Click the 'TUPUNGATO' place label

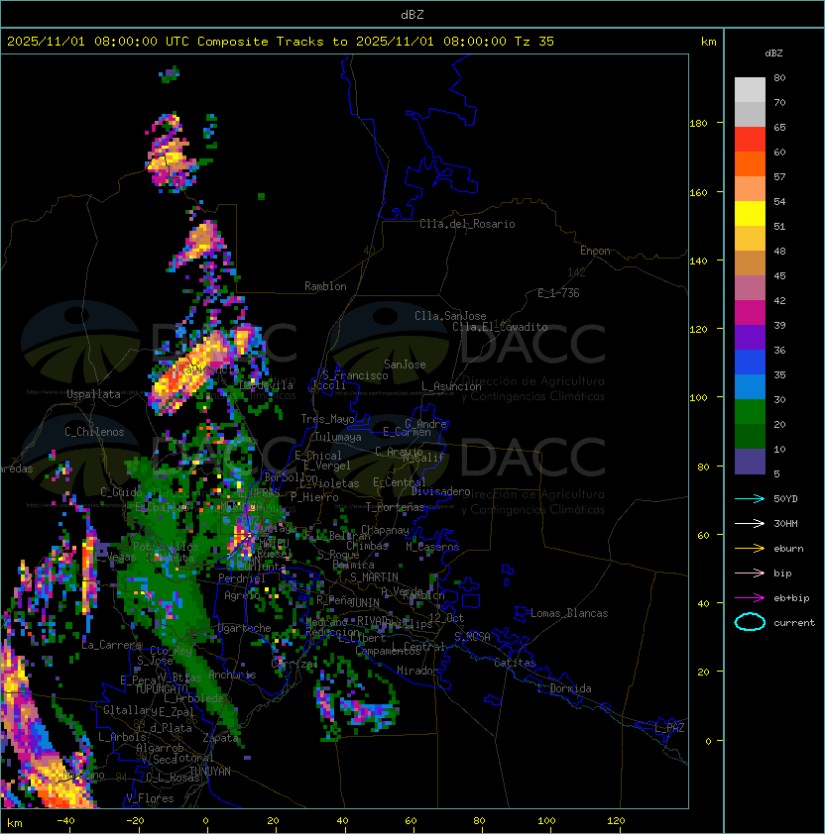[161, 689]
